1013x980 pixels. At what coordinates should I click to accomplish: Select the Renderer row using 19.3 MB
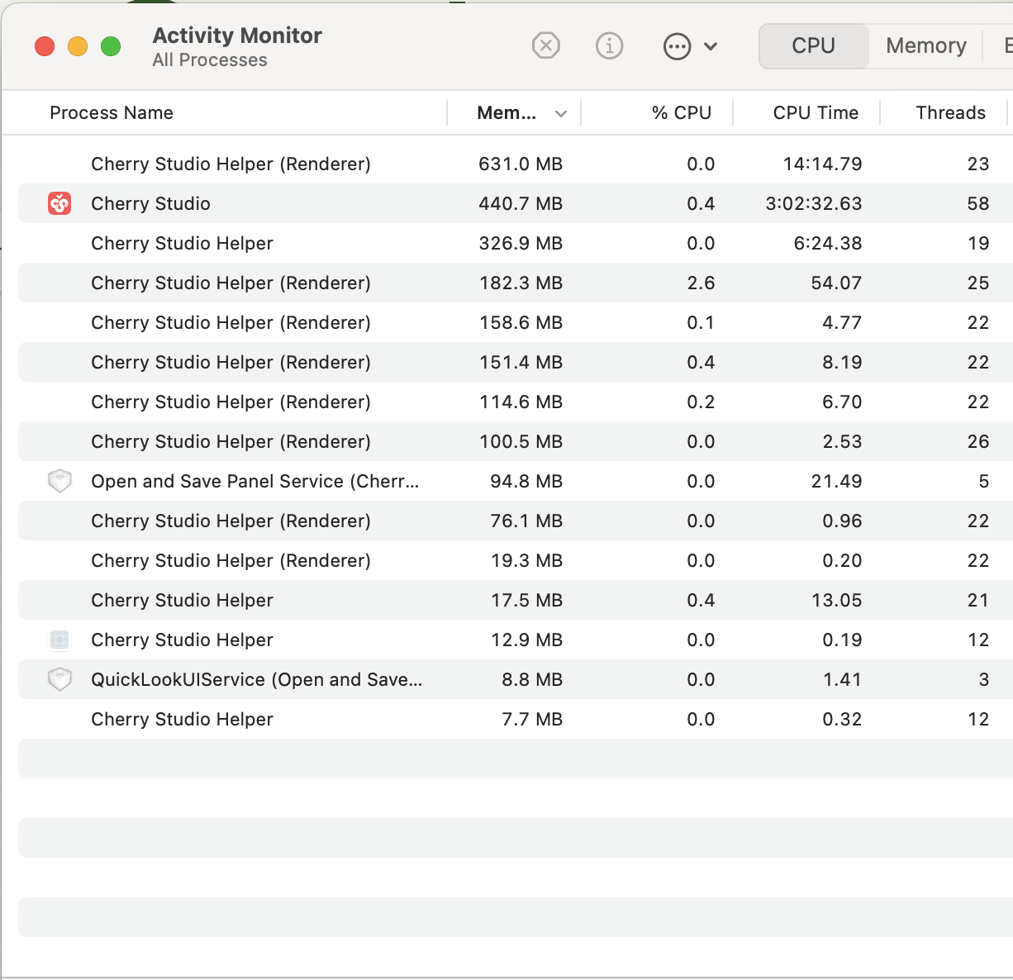516,560
